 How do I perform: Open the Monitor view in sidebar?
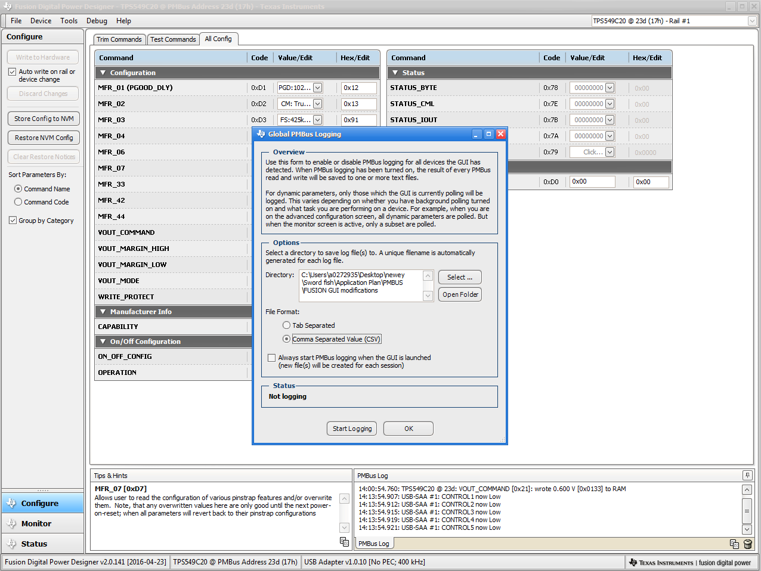coord(36,523)
